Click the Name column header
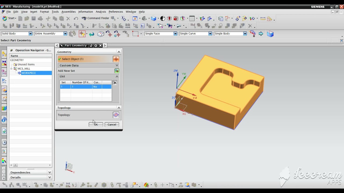 pos(31,56)
